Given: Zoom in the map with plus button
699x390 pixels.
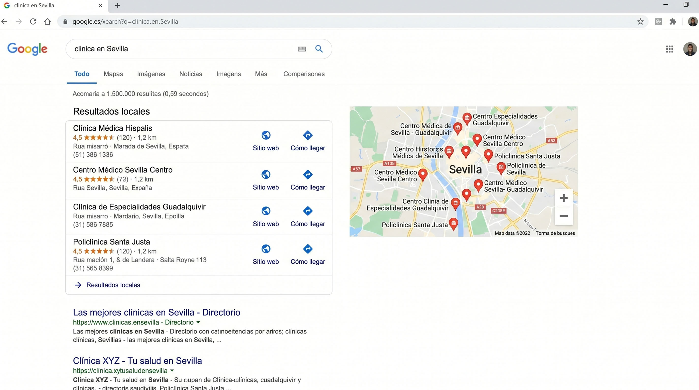Looking at the screenshot, I should pos(564,198).
